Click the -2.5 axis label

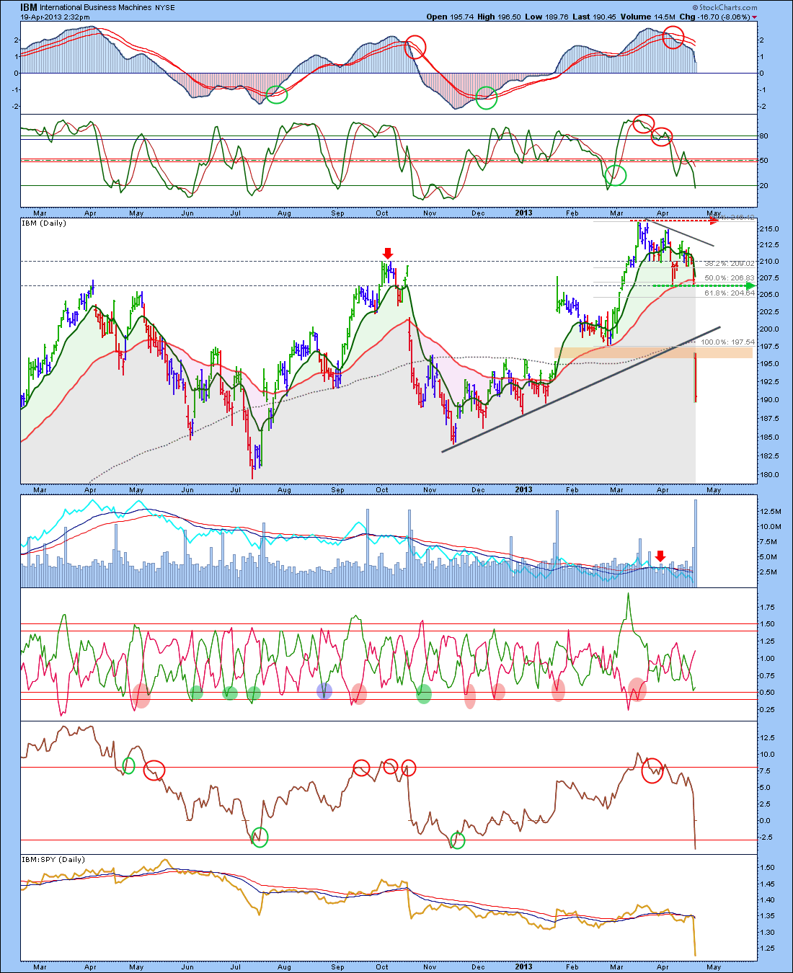point(766,838)
